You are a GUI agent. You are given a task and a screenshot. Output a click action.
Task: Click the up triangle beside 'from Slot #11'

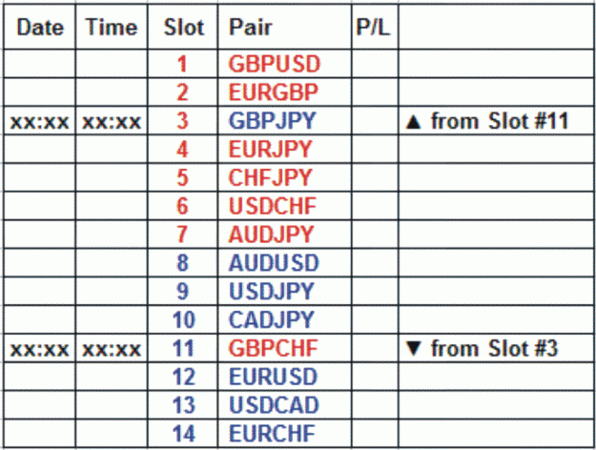[x=414, y=122]
